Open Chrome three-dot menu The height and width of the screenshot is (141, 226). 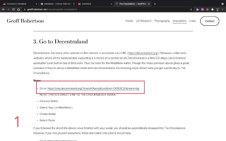[223, 9]
